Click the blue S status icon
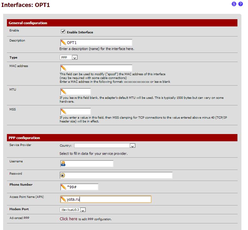Image resolution: width=248 pixels, height=230 pixels. coord(234,4)
